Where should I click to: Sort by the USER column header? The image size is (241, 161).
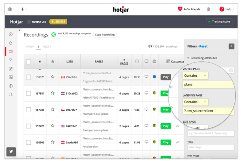click(x=70, y=62)
